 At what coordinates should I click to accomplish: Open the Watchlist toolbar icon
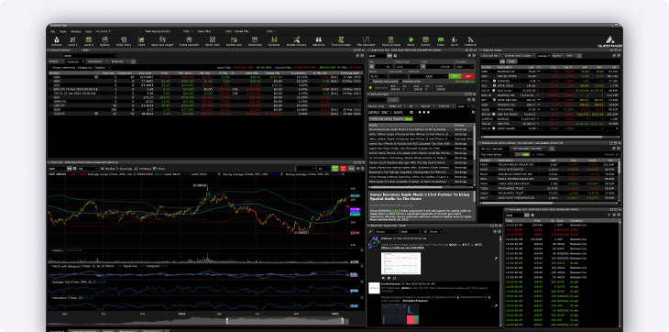318,41
